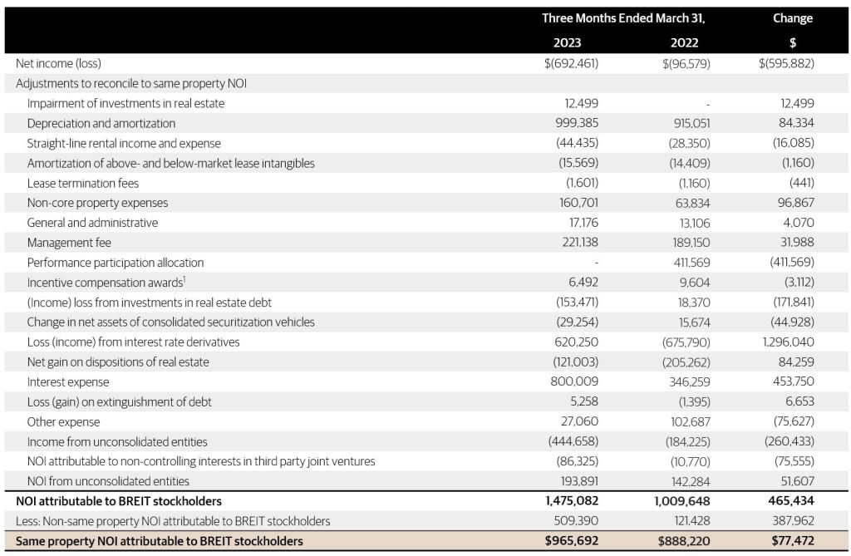The image size is (851, 556).
Task: Click the Management fee row label
Action: [69, 243]
